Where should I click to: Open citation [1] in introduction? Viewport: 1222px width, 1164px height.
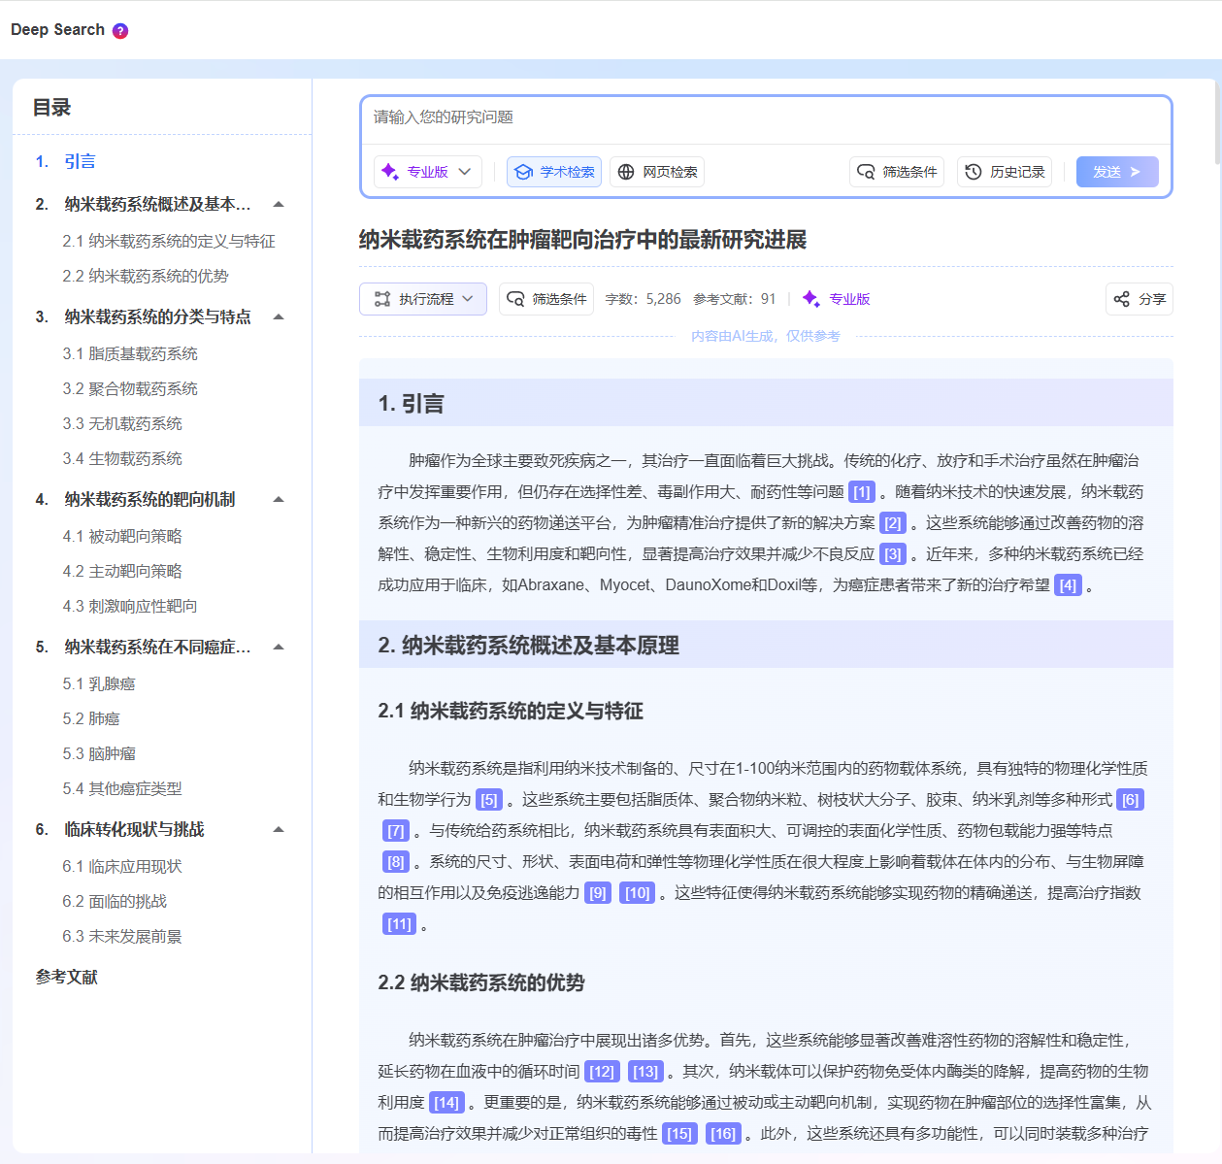[862, 492]
